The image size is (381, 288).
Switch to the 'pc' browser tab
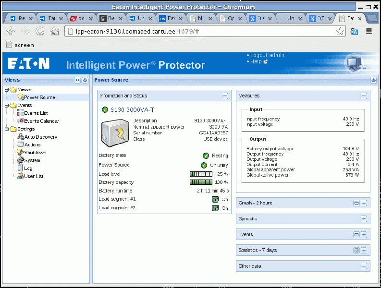point(81,18)
